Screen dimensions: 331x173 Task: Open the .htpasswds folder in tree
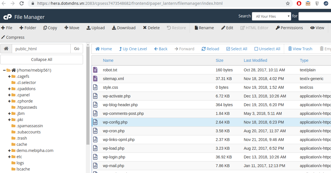coord(24,107)
